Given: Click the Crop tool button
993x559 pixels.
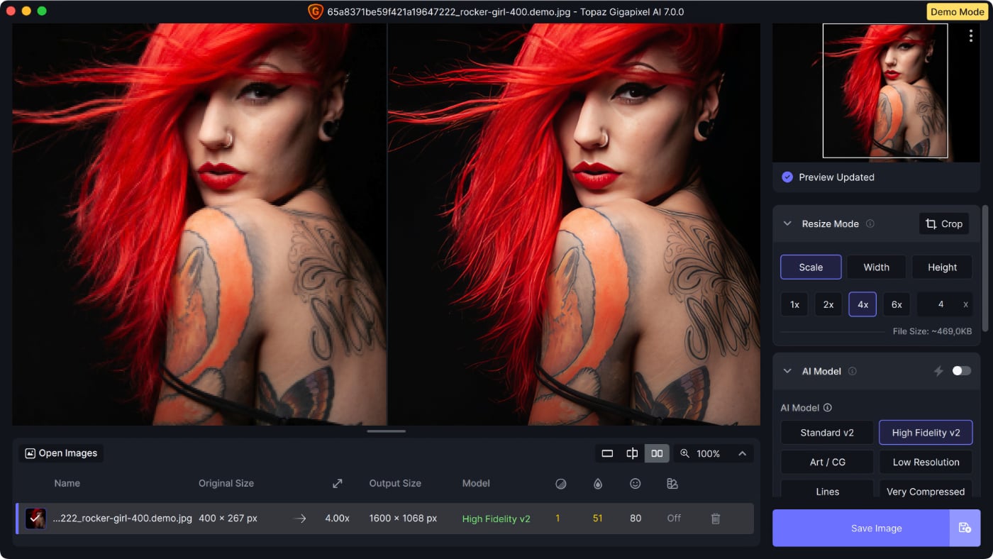Looking at the screenshot, I should [x=944, y=223].
